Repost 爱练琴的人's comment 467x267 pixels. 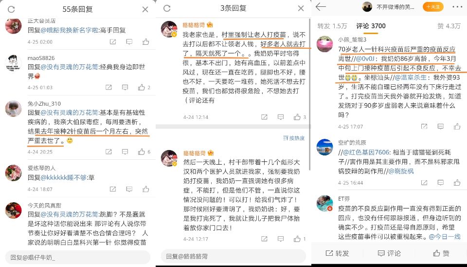click(113, 189)
